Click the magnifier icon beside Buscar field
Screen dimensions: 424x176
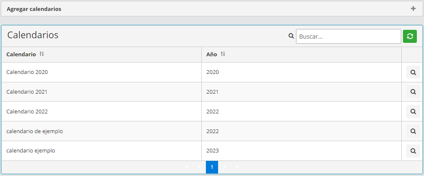pyautogui.click(x=291, y=36)
